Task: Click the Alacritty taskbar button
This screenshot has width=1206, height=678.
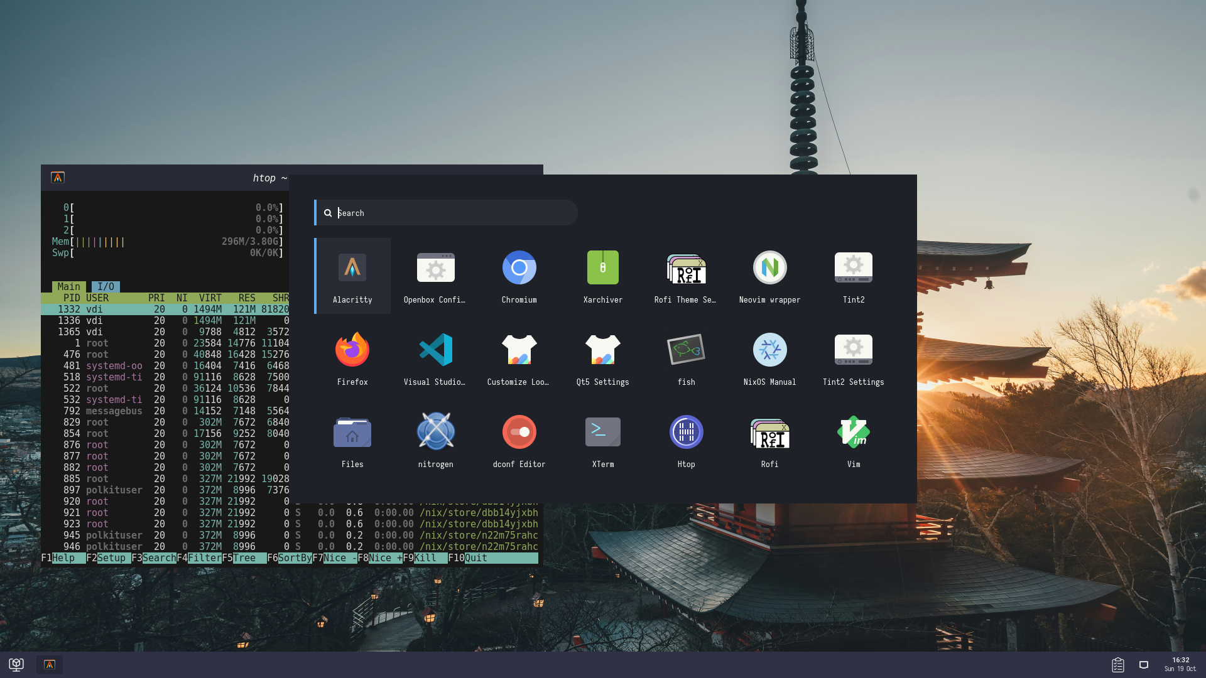Action: (50, 665)
